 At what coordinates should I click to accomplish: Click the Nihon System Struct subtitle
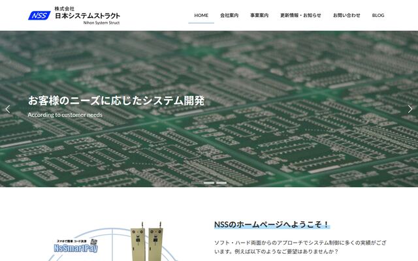[x=101, y=23]
